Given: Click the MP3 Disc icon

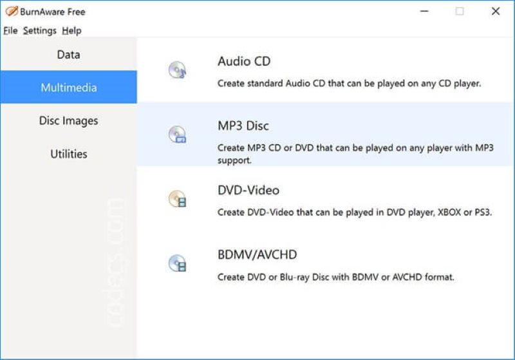Looking at the screenshot, I should click(178, 135).
